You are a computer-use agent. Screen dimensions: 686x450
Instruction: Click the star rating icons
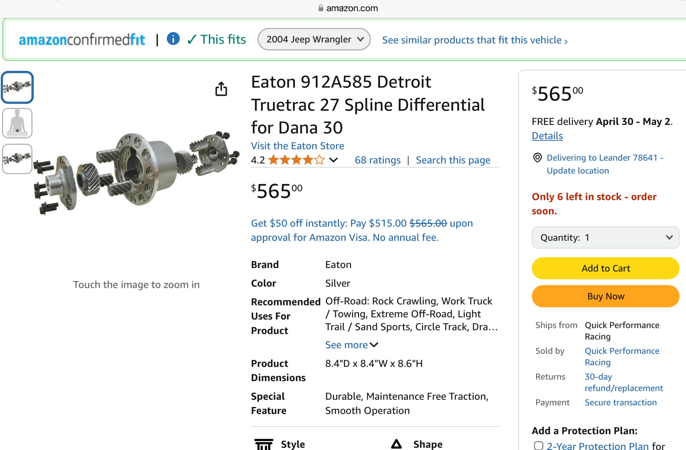296,160
